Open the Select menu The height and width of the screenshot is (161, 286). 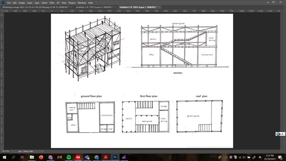(44, 3)
